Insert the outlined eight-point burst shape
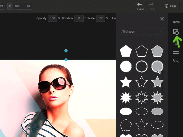The width and height of the screenshot is (183, 137). [141, 98]
